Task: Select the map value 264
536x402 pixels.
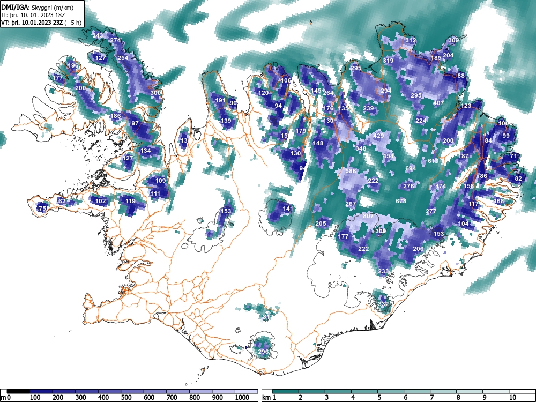Action: click(328, 93)
